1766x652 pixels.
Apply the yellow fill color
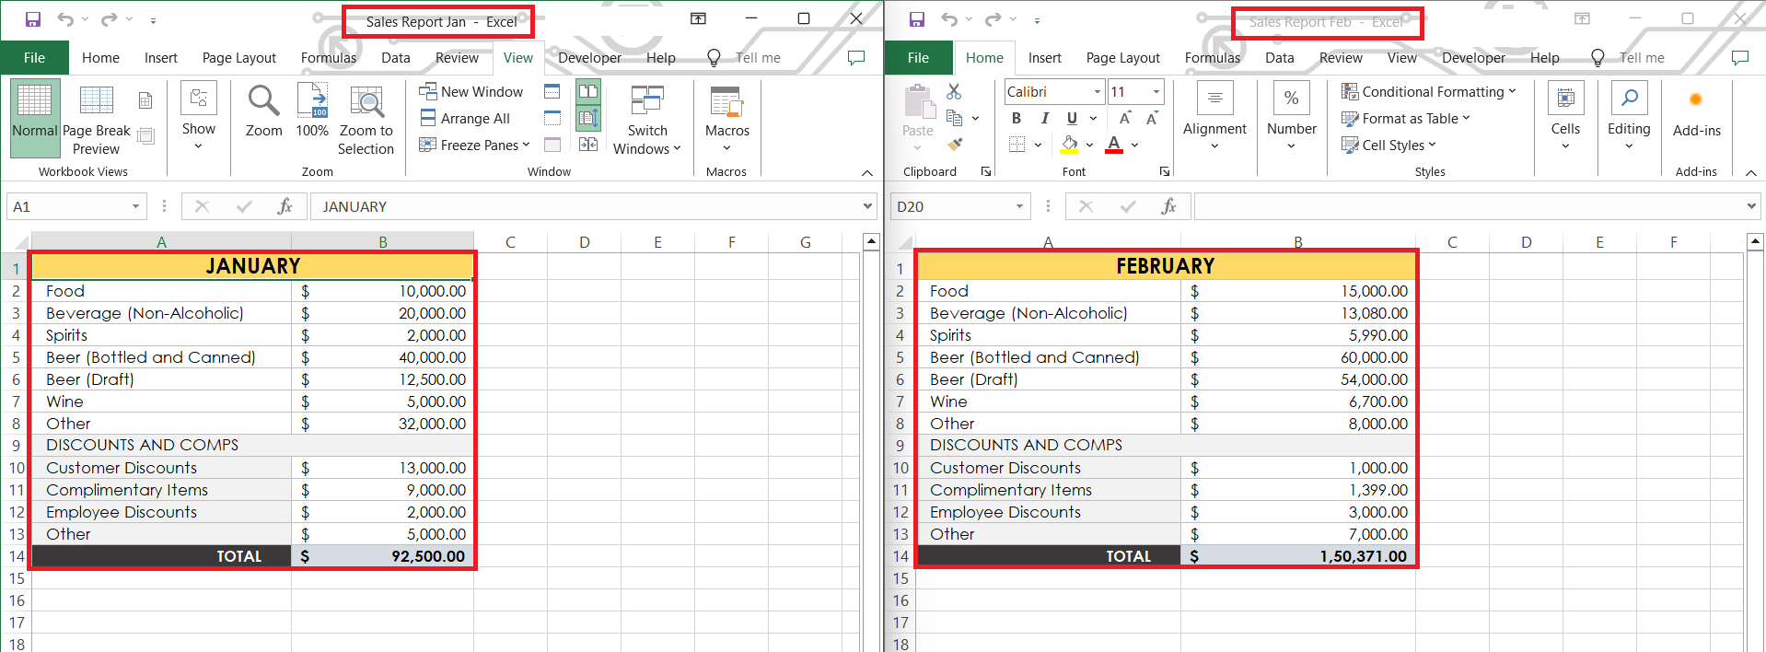1069,145
